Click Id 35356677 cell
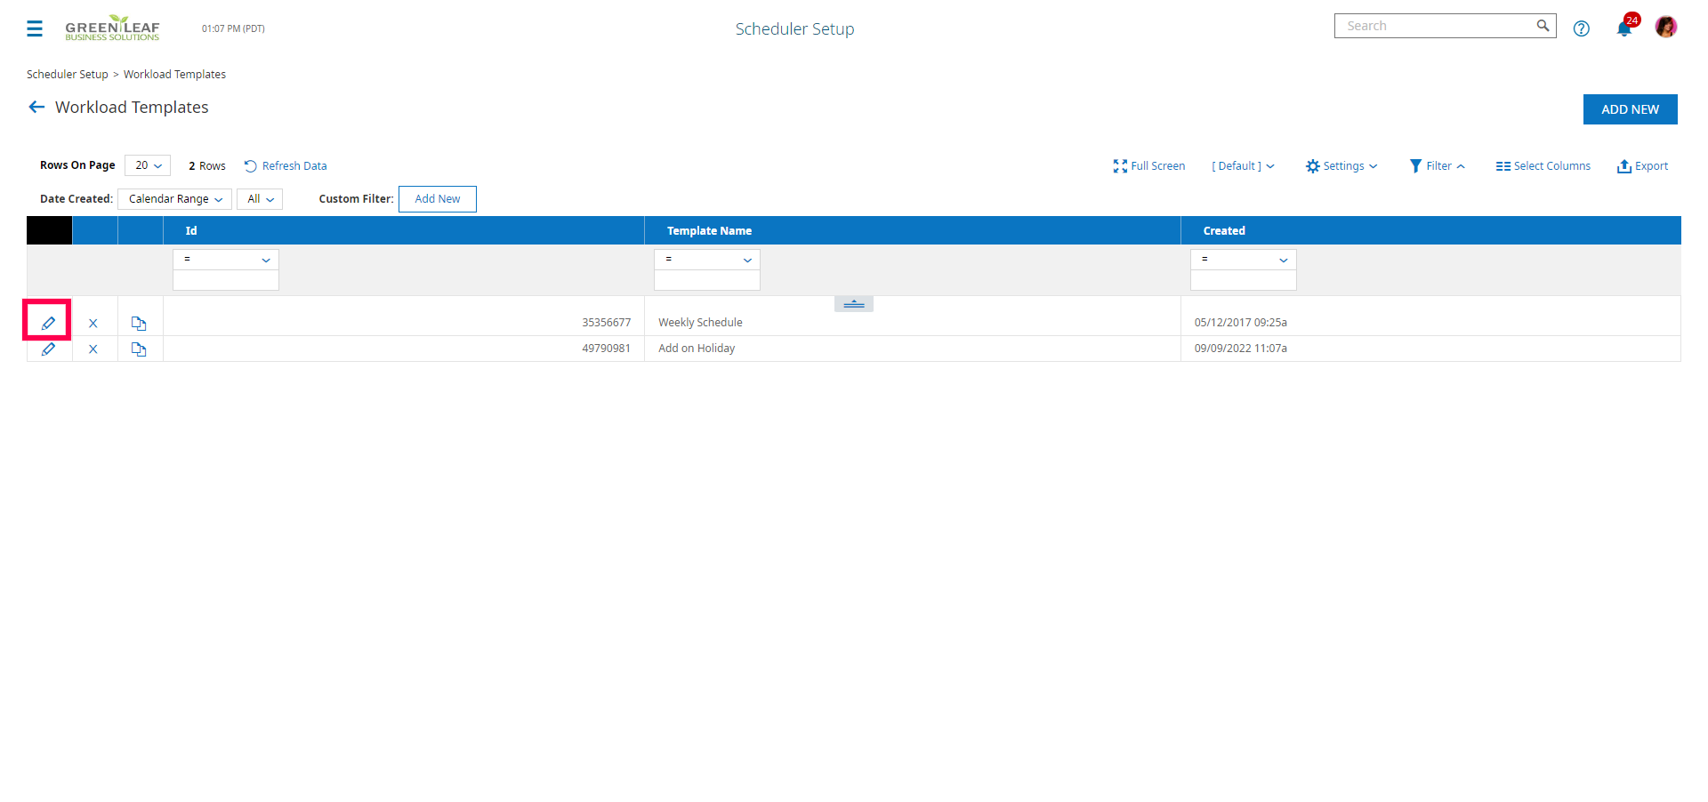Image resolution: width=1708 pixels, height=802 pixels. 607,323
